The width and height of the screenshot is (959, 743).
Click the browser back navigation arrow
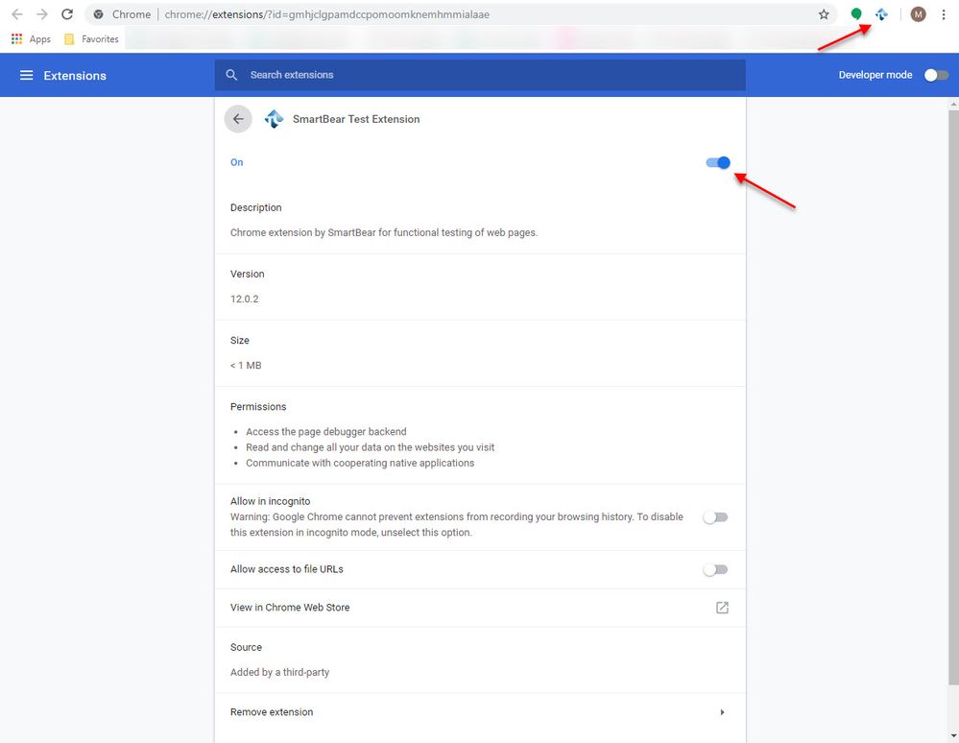(17, 14)
